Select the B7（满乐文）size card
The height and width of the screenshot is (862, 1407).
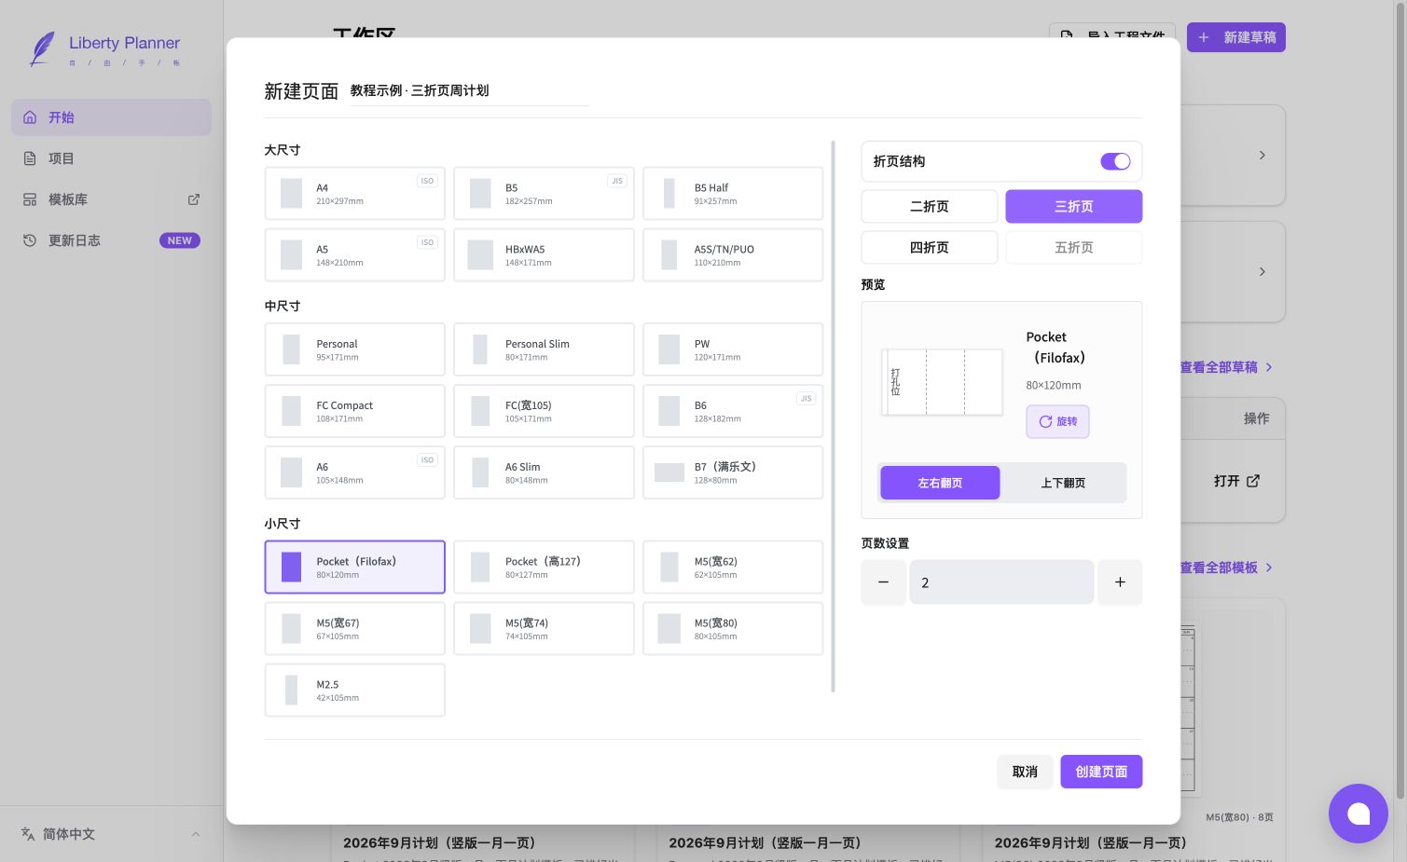coord(733,472)
